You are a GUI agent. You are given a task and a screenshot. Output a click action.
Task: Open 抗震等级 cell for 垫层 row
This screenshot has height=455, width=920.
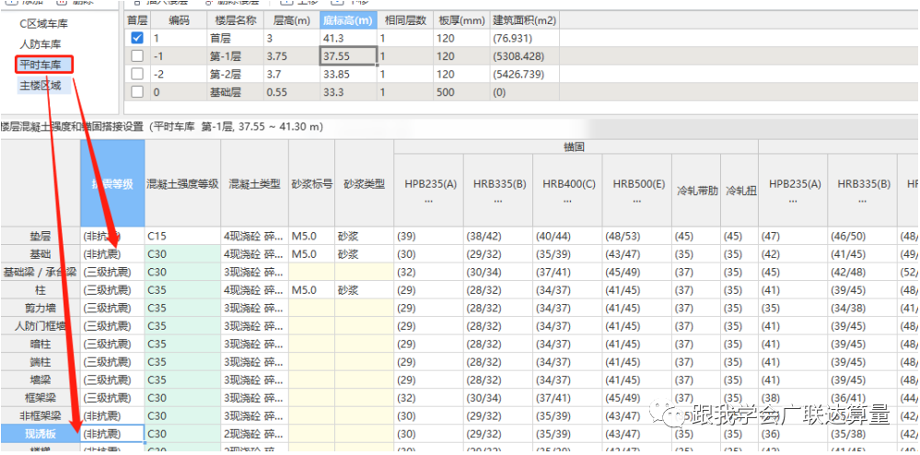[112, 236]
